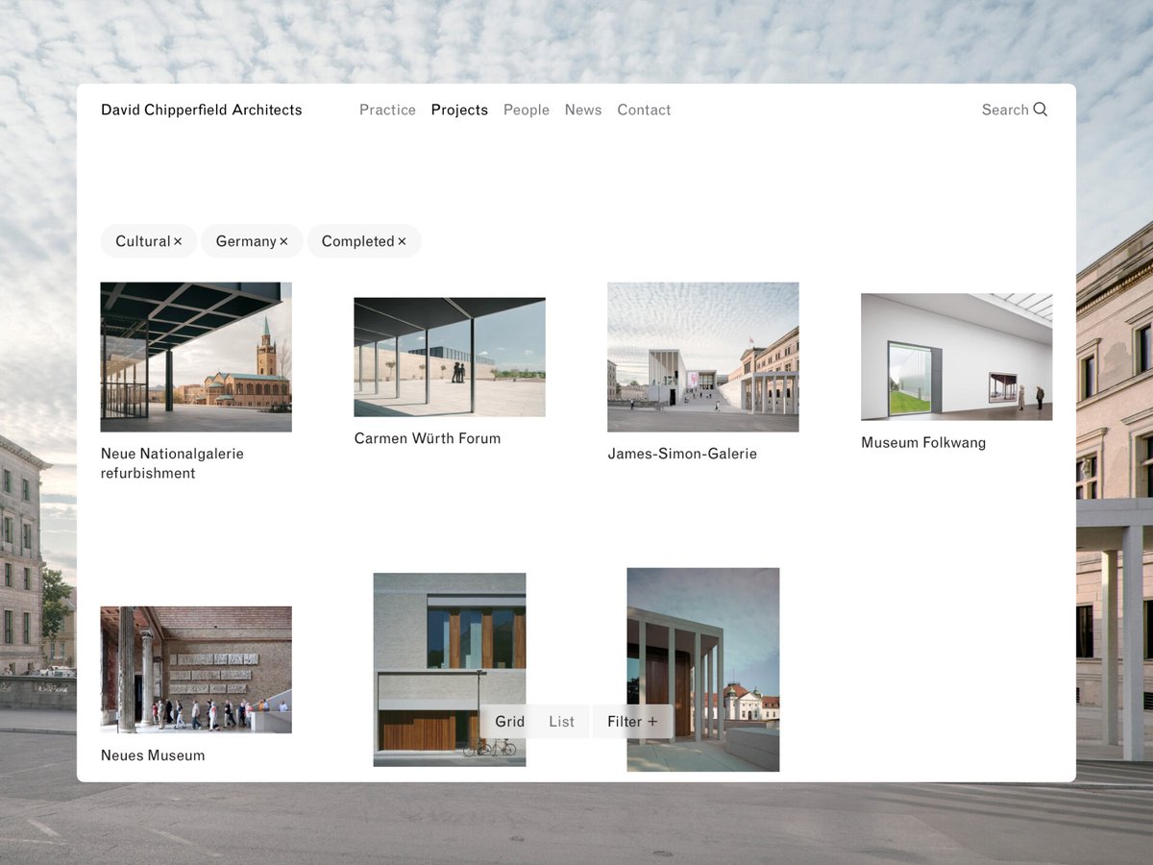Open Carmen Würth Forum title link

click(428, 438)
